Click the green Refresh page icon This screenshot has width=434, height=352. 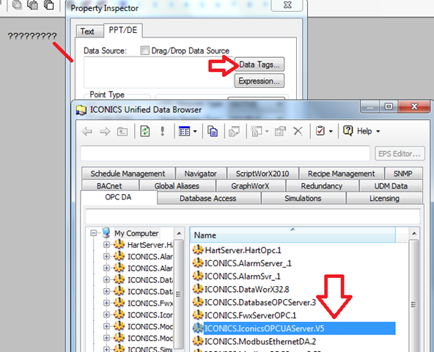(145, 131)
